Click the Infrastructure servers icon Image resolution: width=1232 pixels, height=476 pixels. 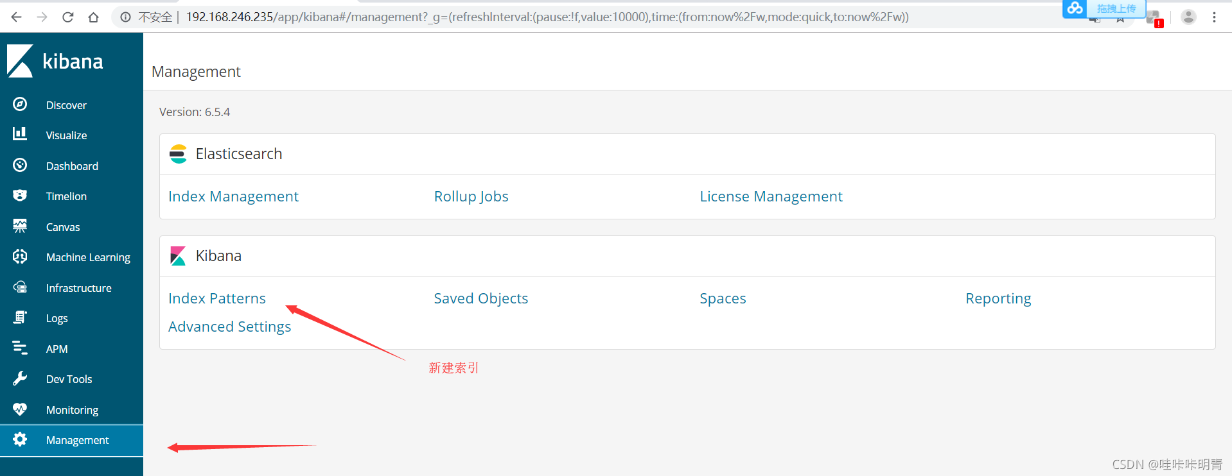[20, 287]
